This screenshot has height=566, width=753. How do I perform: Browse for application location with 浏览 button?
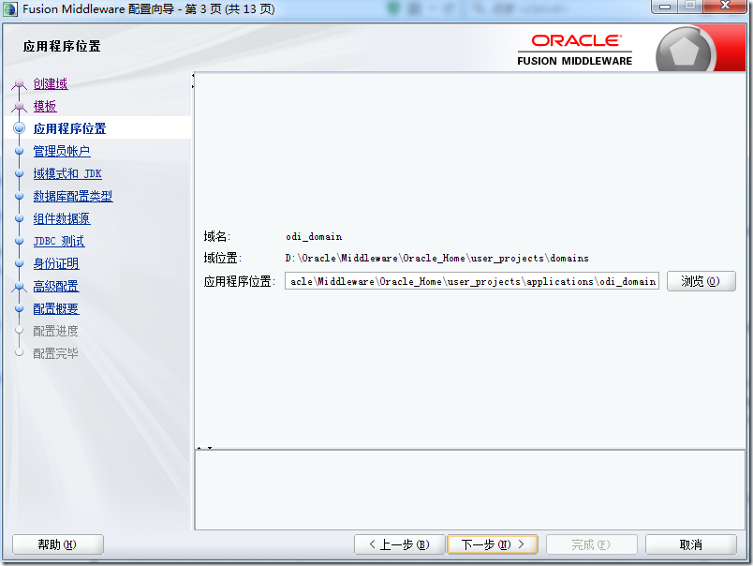(701, 281)
